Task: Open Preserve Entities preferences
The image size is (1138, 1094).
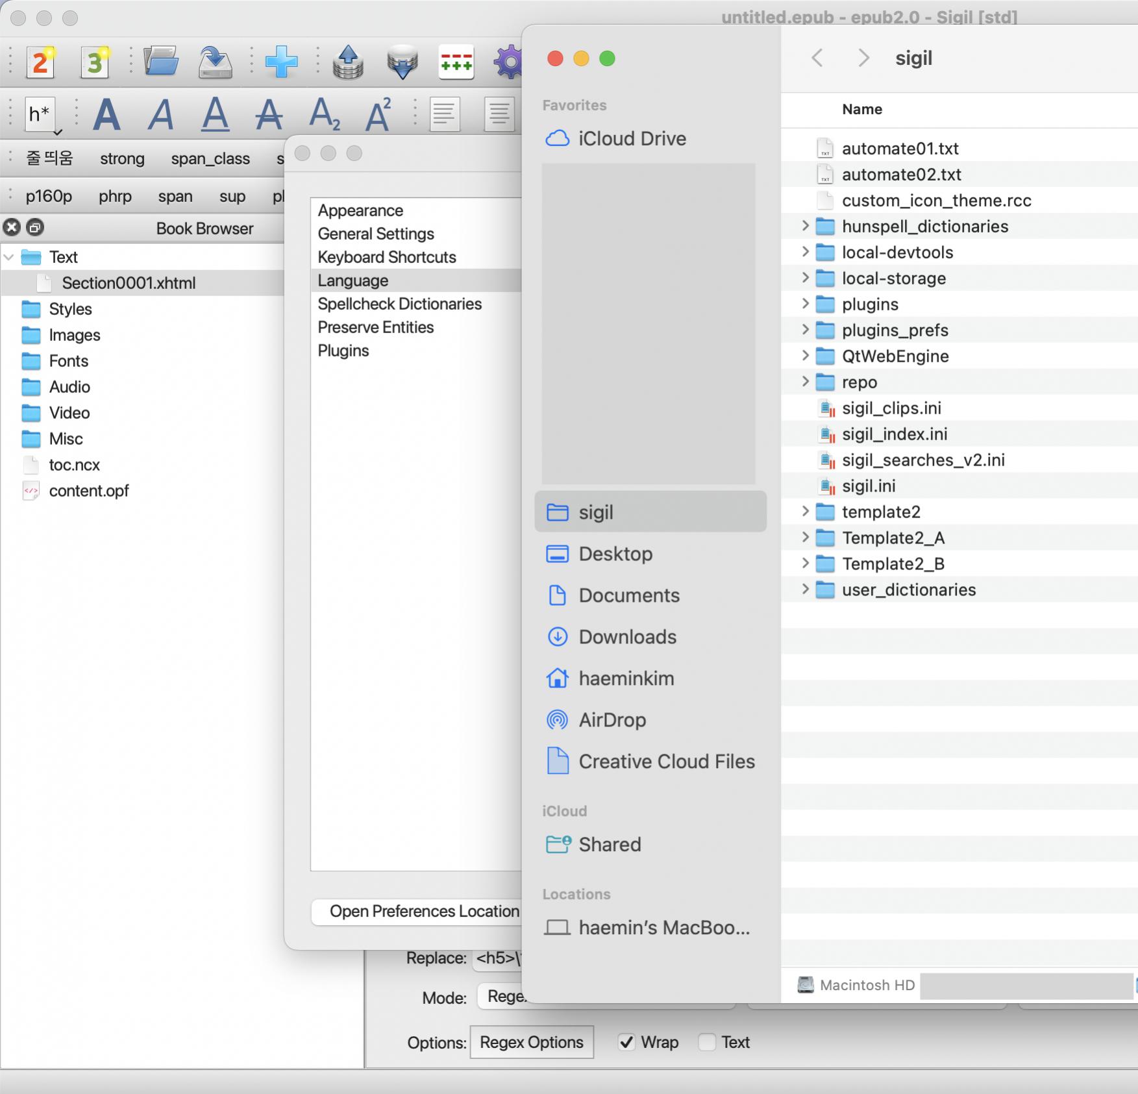Action: [416, 327]
